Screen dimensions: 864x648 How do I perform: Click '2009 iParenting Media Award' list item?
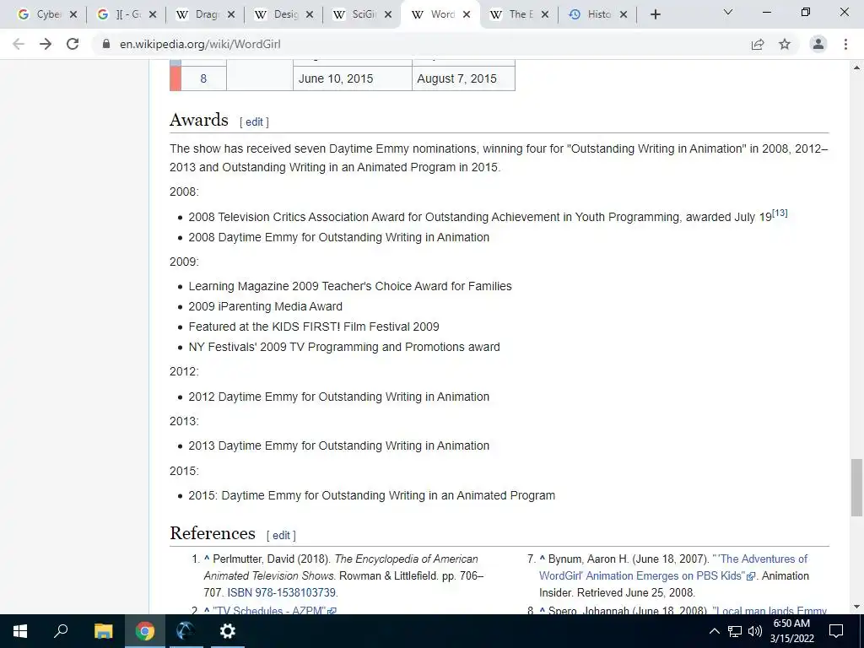click(265, 306)
